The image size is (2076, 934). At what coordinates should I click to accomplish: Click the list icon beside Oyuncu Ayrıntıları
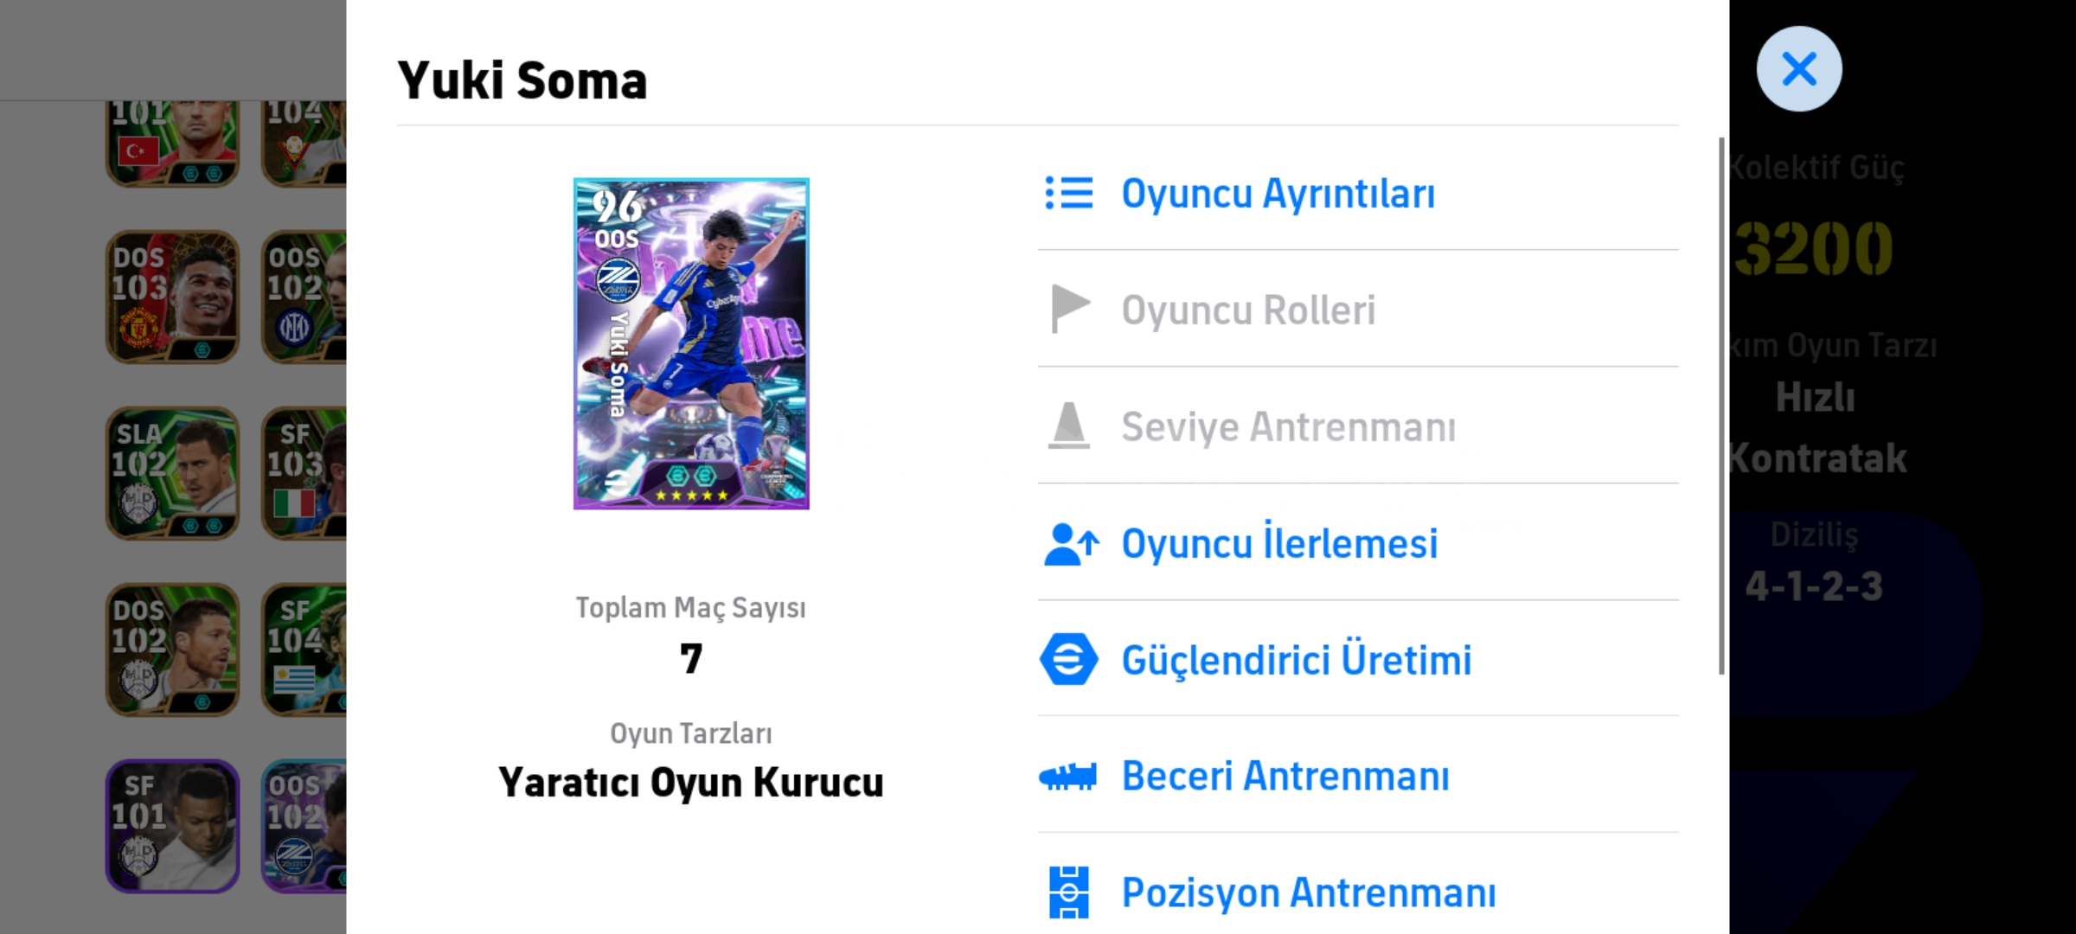tap(1069, 193)
